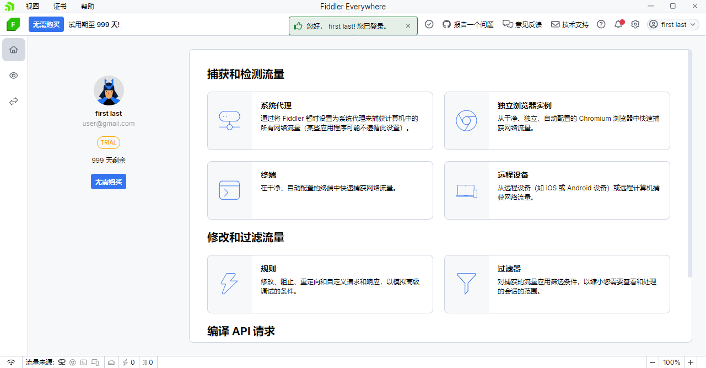Open the settings gear icon

(635, 24)
